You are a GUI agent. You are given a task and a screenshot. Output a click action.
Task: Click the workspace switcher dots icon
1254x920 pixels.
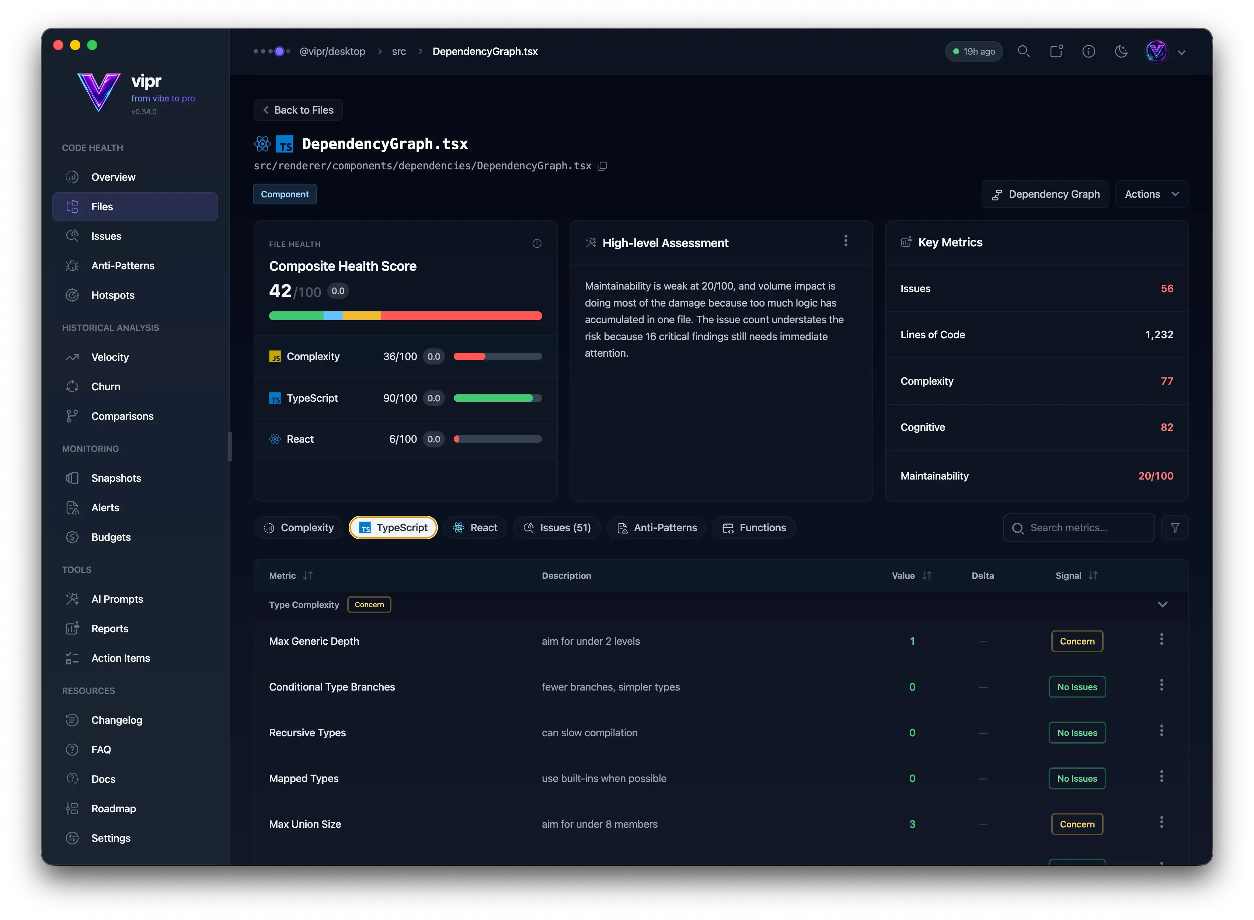(272, 51)
